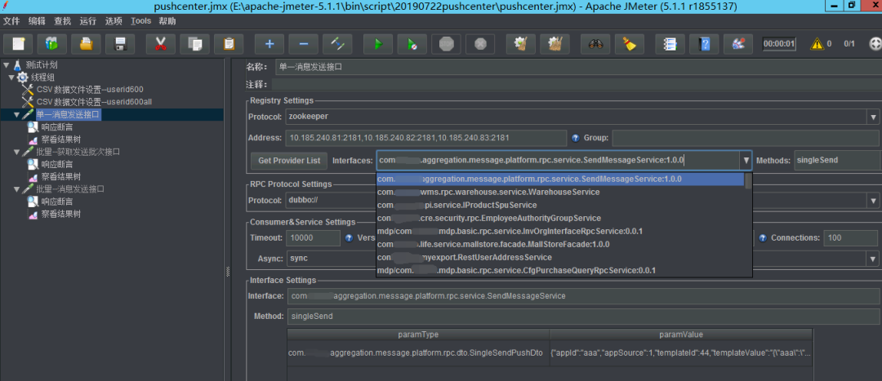Click the help icon beside Timeout field
Image resolution: width=882 pixels, height=381 pixels.
pos(349,237)
